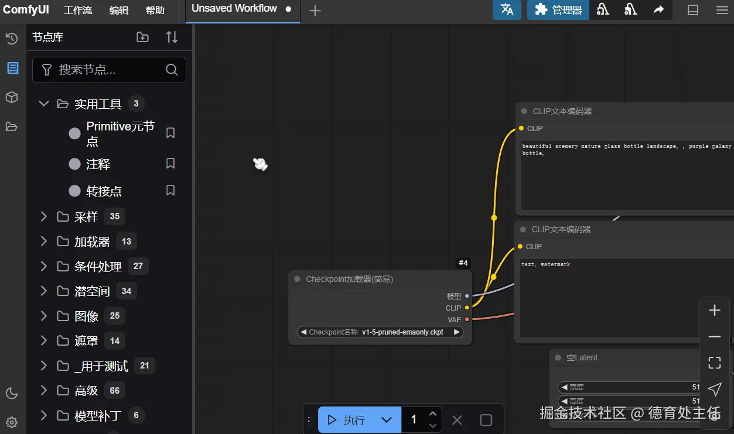
Task: Expand the 模型补丁 folder
Action: pos(43,416)
